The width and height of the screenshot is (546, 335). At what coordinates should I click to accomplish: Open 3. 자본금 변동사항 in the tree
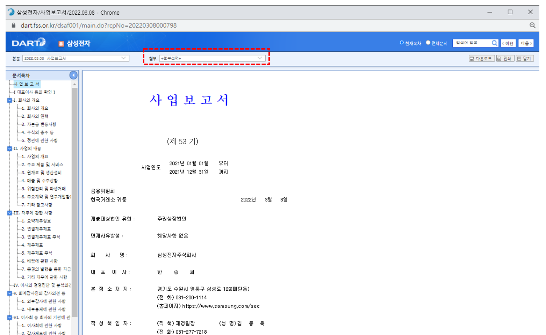(x=39, y=124)
